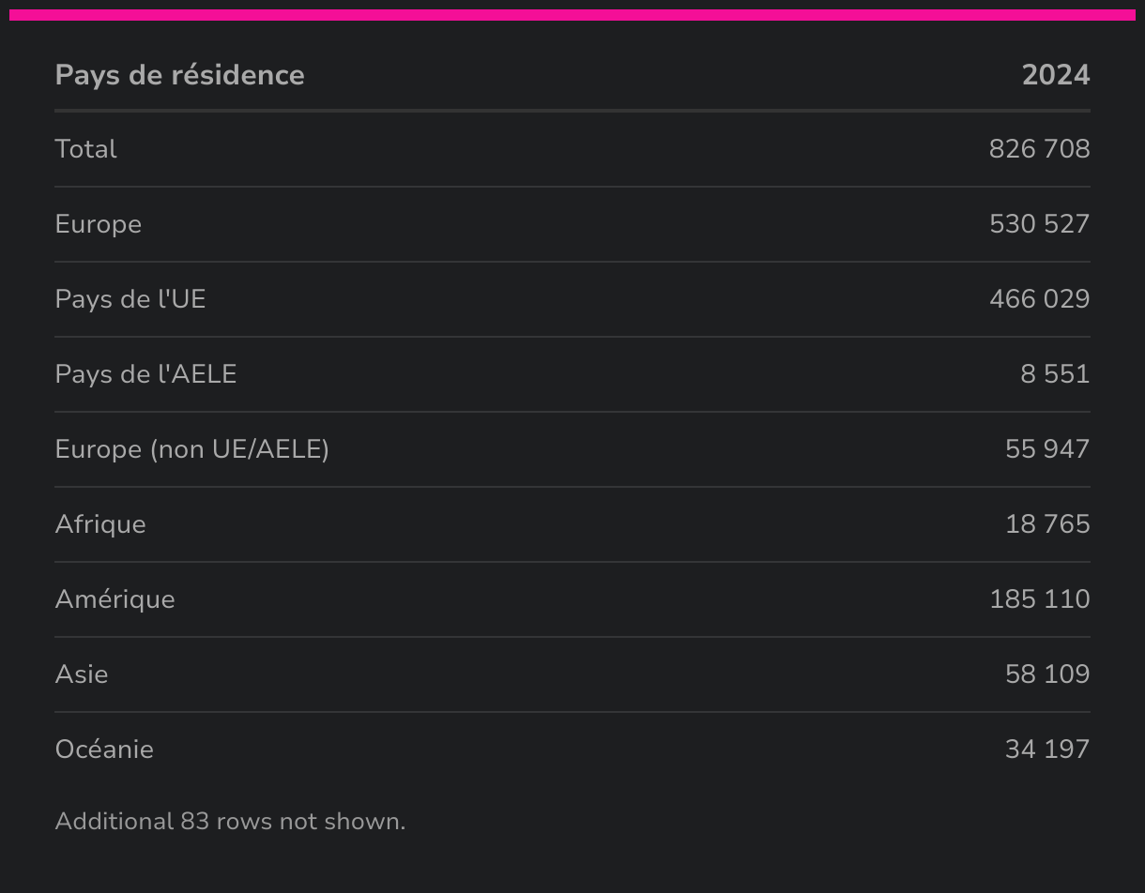Select the Total row label
Image resolution: width=1145 pixels, height=893 pixels.
click(x=86, y=149)
